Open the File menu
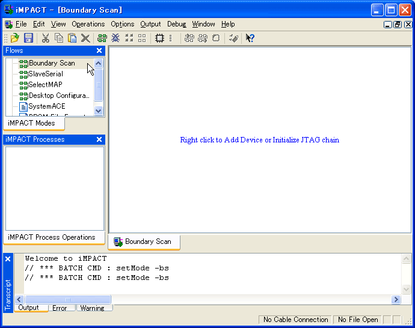Viewport: 415px width, 328px height. pyautogui.click(x=21, y=24)
